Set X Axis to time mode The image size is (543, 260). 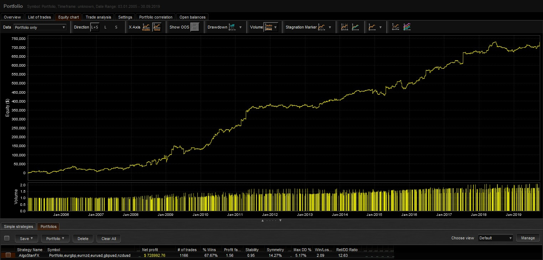[157, 27]
